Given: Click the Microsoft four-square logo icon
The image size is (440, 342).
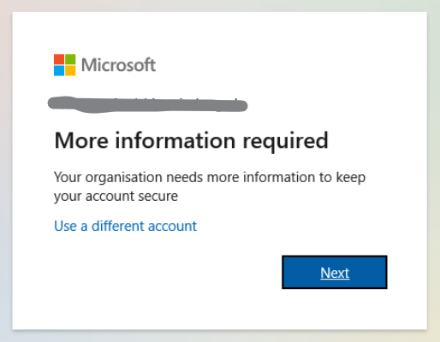Looking at the screenshot, I should click(65, 65).
